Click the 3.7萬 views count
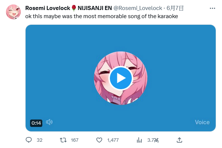Image resolution: width=222 pixels, height=148 pixels. tap(153, 140)
